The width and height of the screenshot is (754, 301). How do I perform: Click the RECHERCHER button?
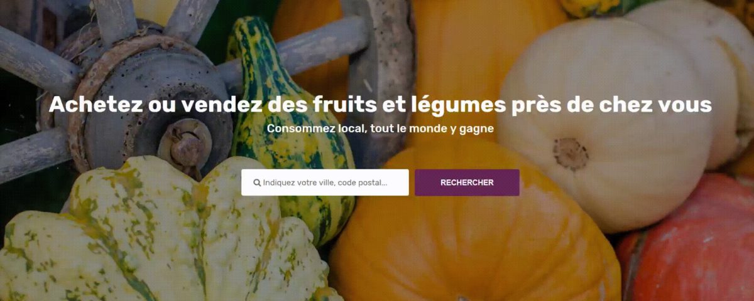467,182
